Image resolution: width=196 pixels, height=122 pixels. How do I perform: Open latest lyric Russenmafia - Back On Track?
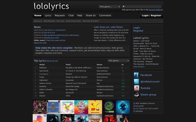click(x=145, y=43)
